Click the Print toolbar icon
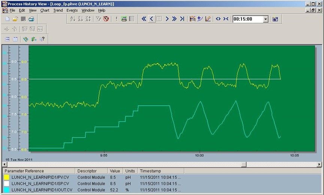This screenshot has height=195, width=324. (31, 19)
